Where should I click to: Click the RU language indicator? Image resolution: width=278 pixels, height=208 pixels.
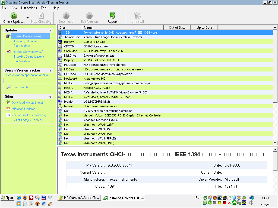click(x=198, y=197)
